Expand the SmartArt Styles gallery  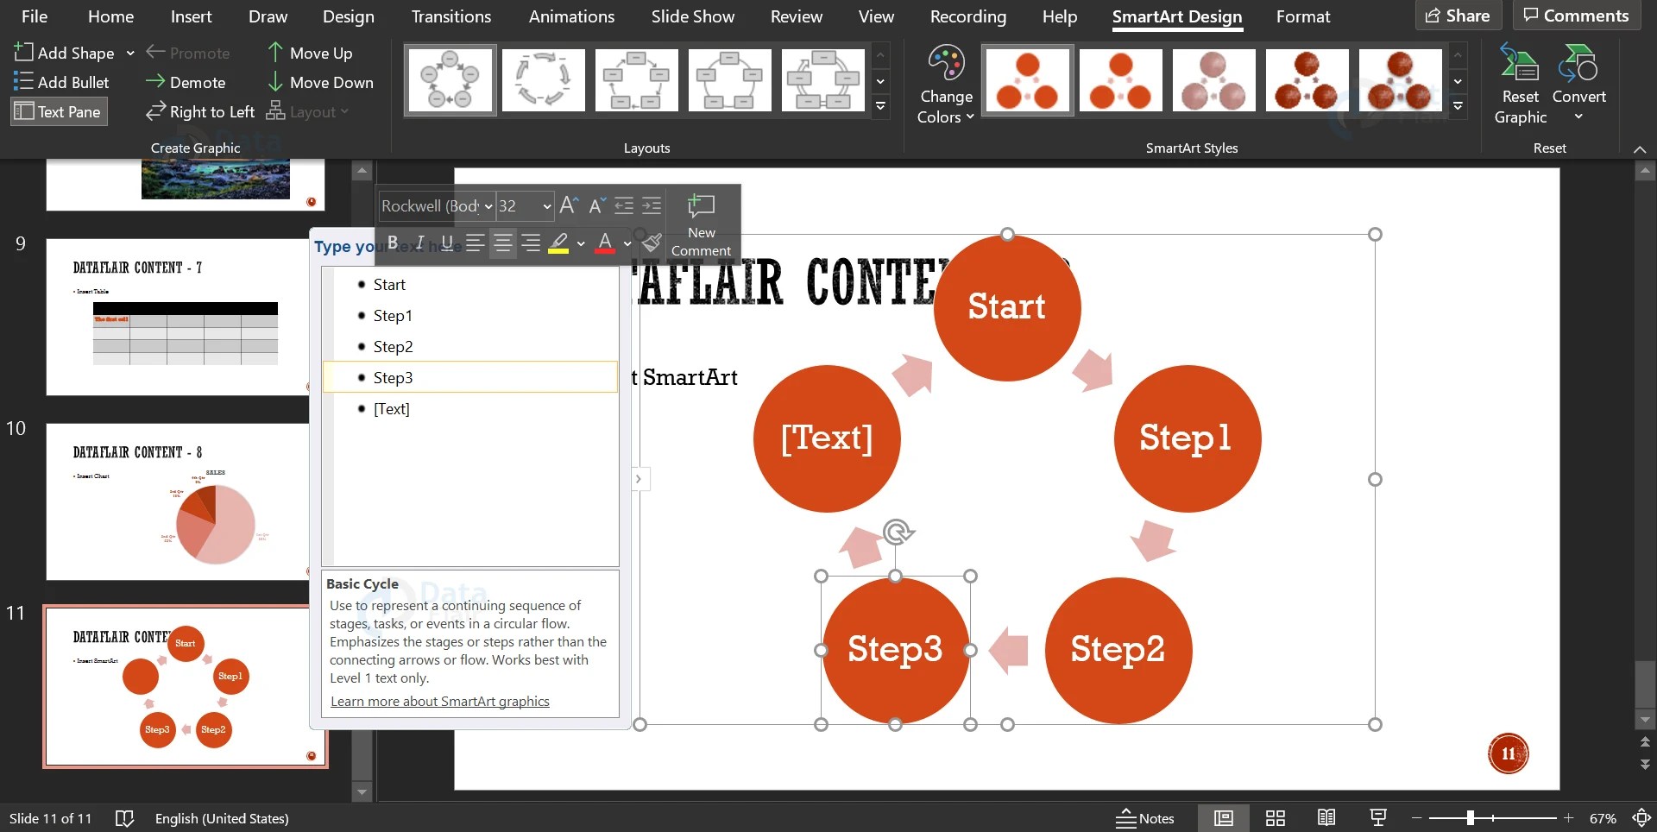pyautogui.click(x=1459, y=106)
